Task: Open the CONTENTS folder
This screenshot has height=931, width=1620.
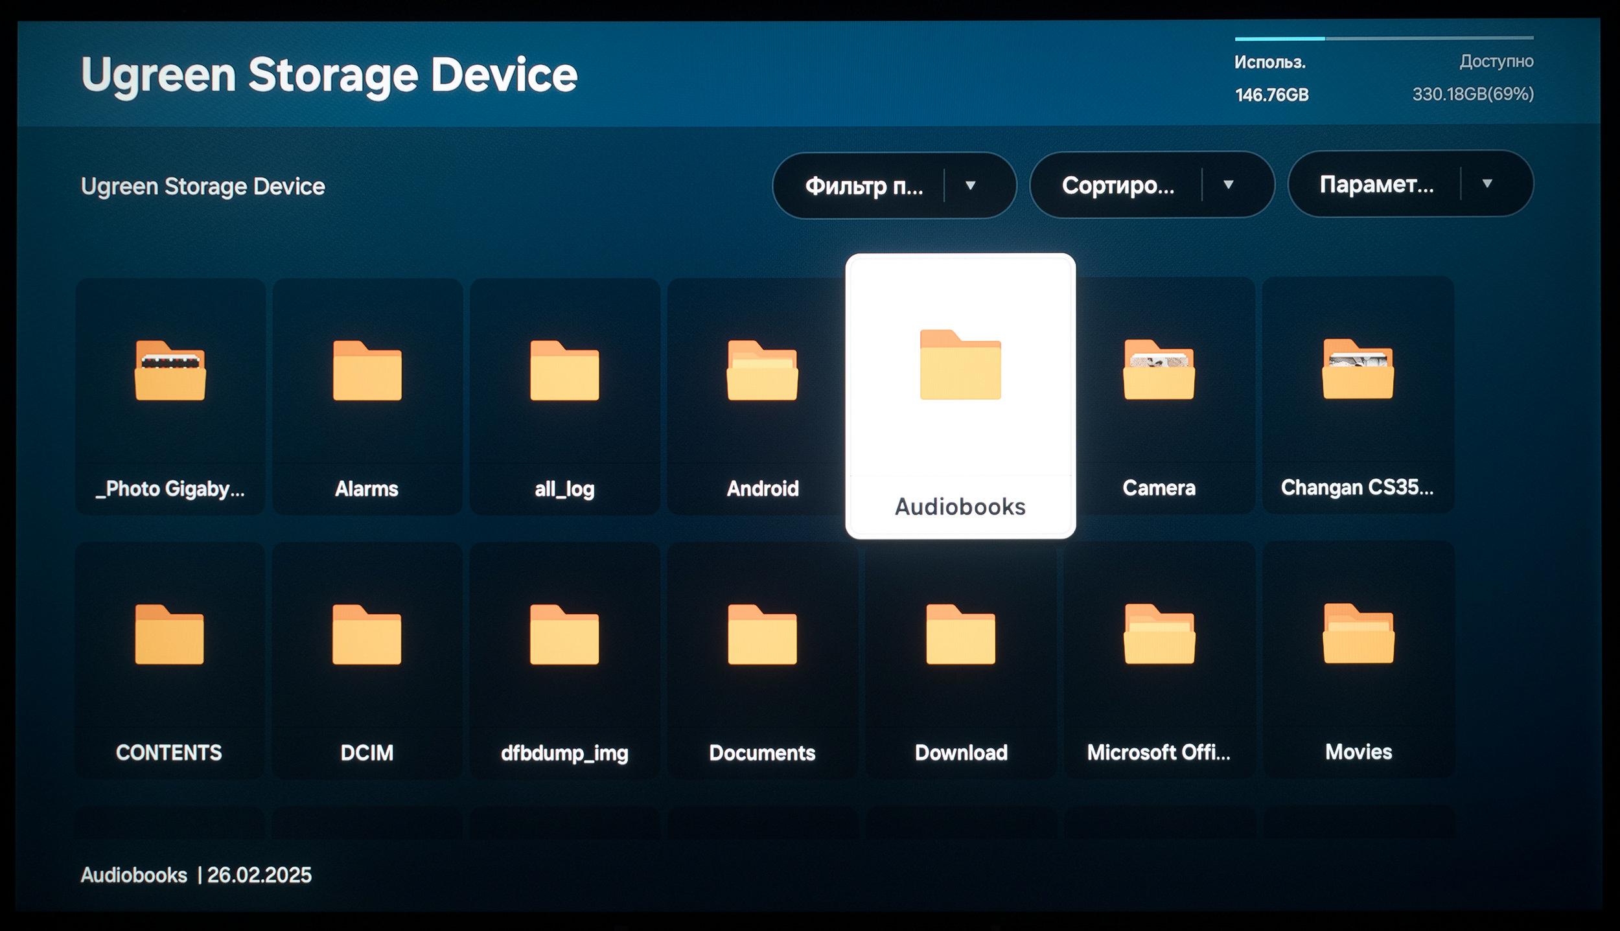Action: (x=169, y=660)
